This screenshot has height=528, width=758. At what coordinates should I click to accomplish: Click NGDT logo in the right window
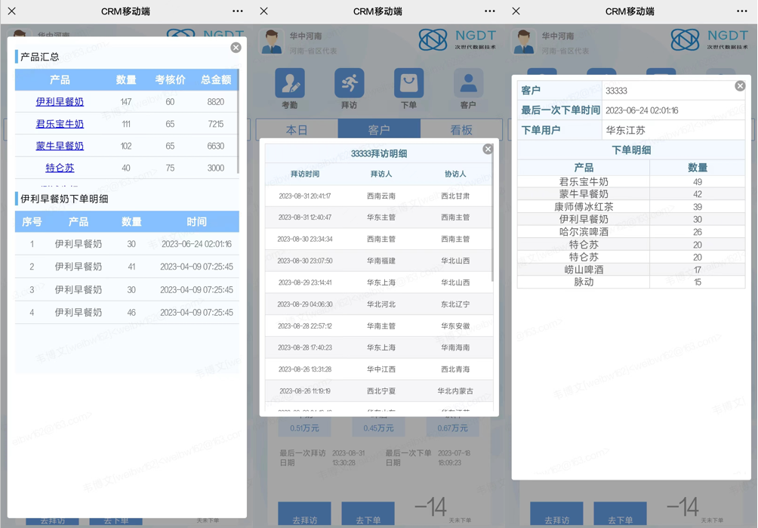pos(710,39)
